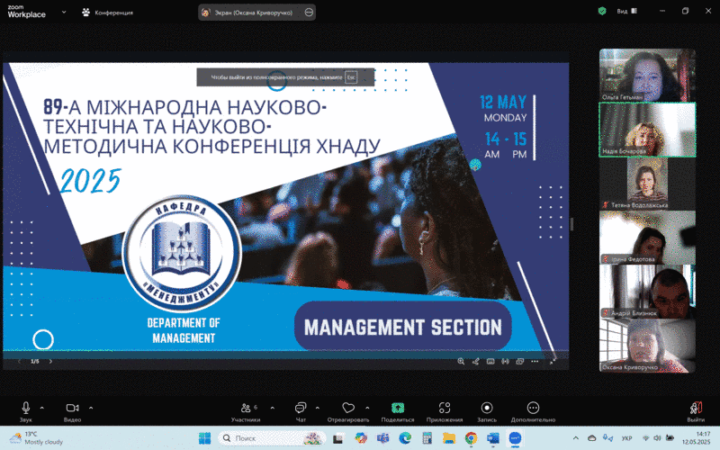
Task: Go to next slide arrow in presentation
Action: click(x=50, y=362)
